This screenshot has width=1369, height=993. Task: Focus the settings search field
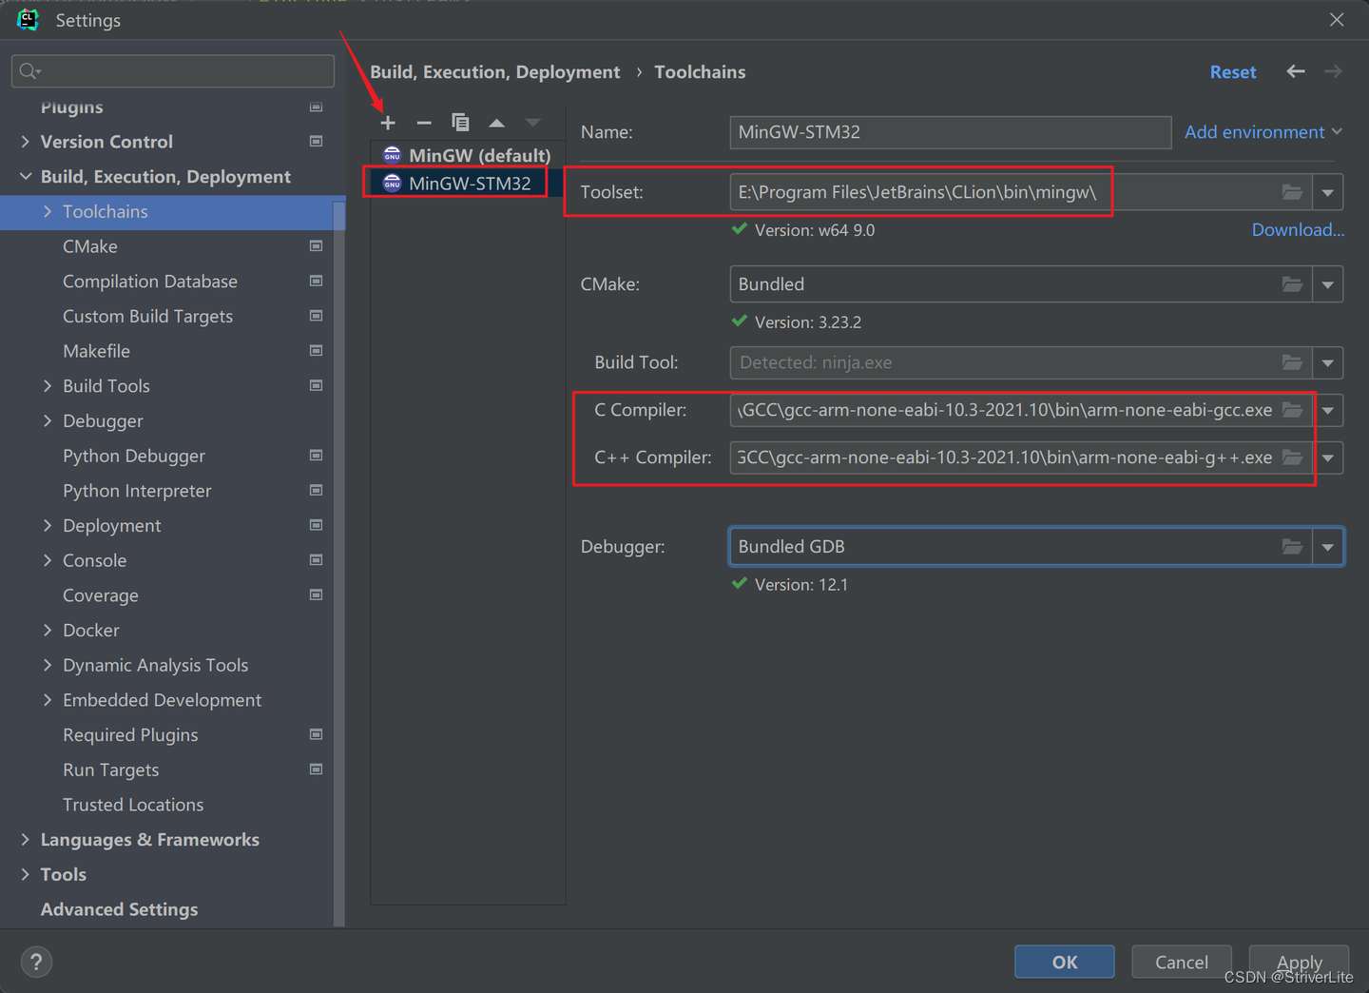click(x=173, y=71)
